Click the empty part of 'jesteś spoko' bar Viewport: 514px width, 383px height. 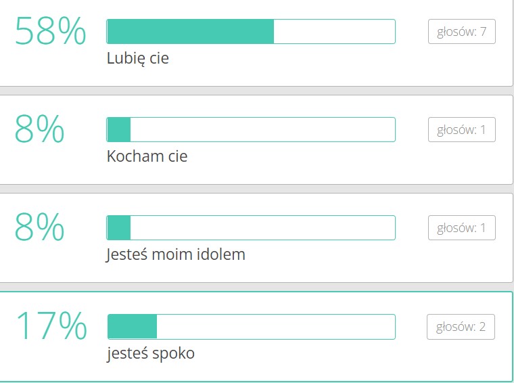click(x=276, y=326)
